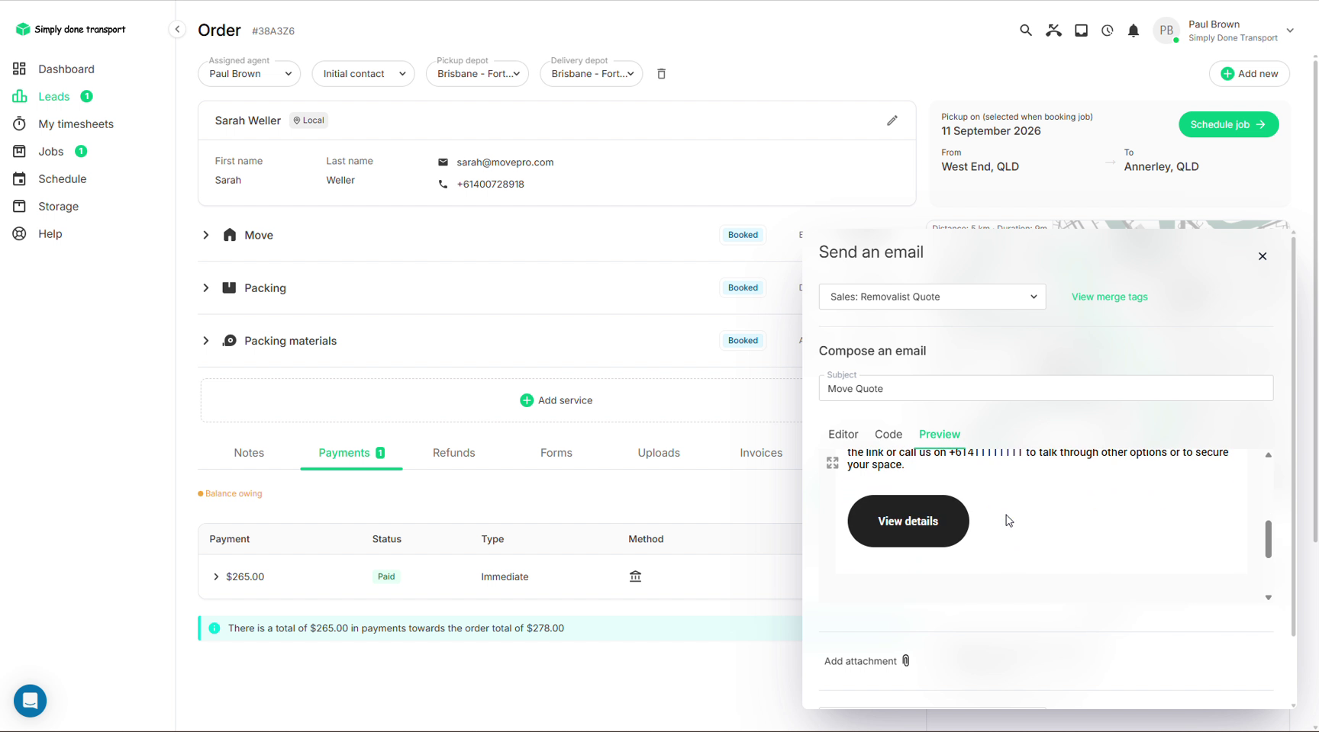Switch to the email Editor tab

tap(843, 434)
